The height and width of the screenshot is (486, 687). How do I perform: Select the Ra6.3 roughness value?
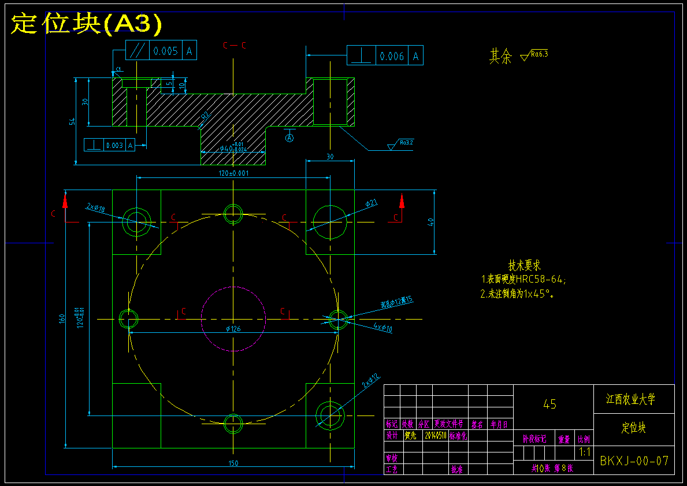[x=539, y=54]
